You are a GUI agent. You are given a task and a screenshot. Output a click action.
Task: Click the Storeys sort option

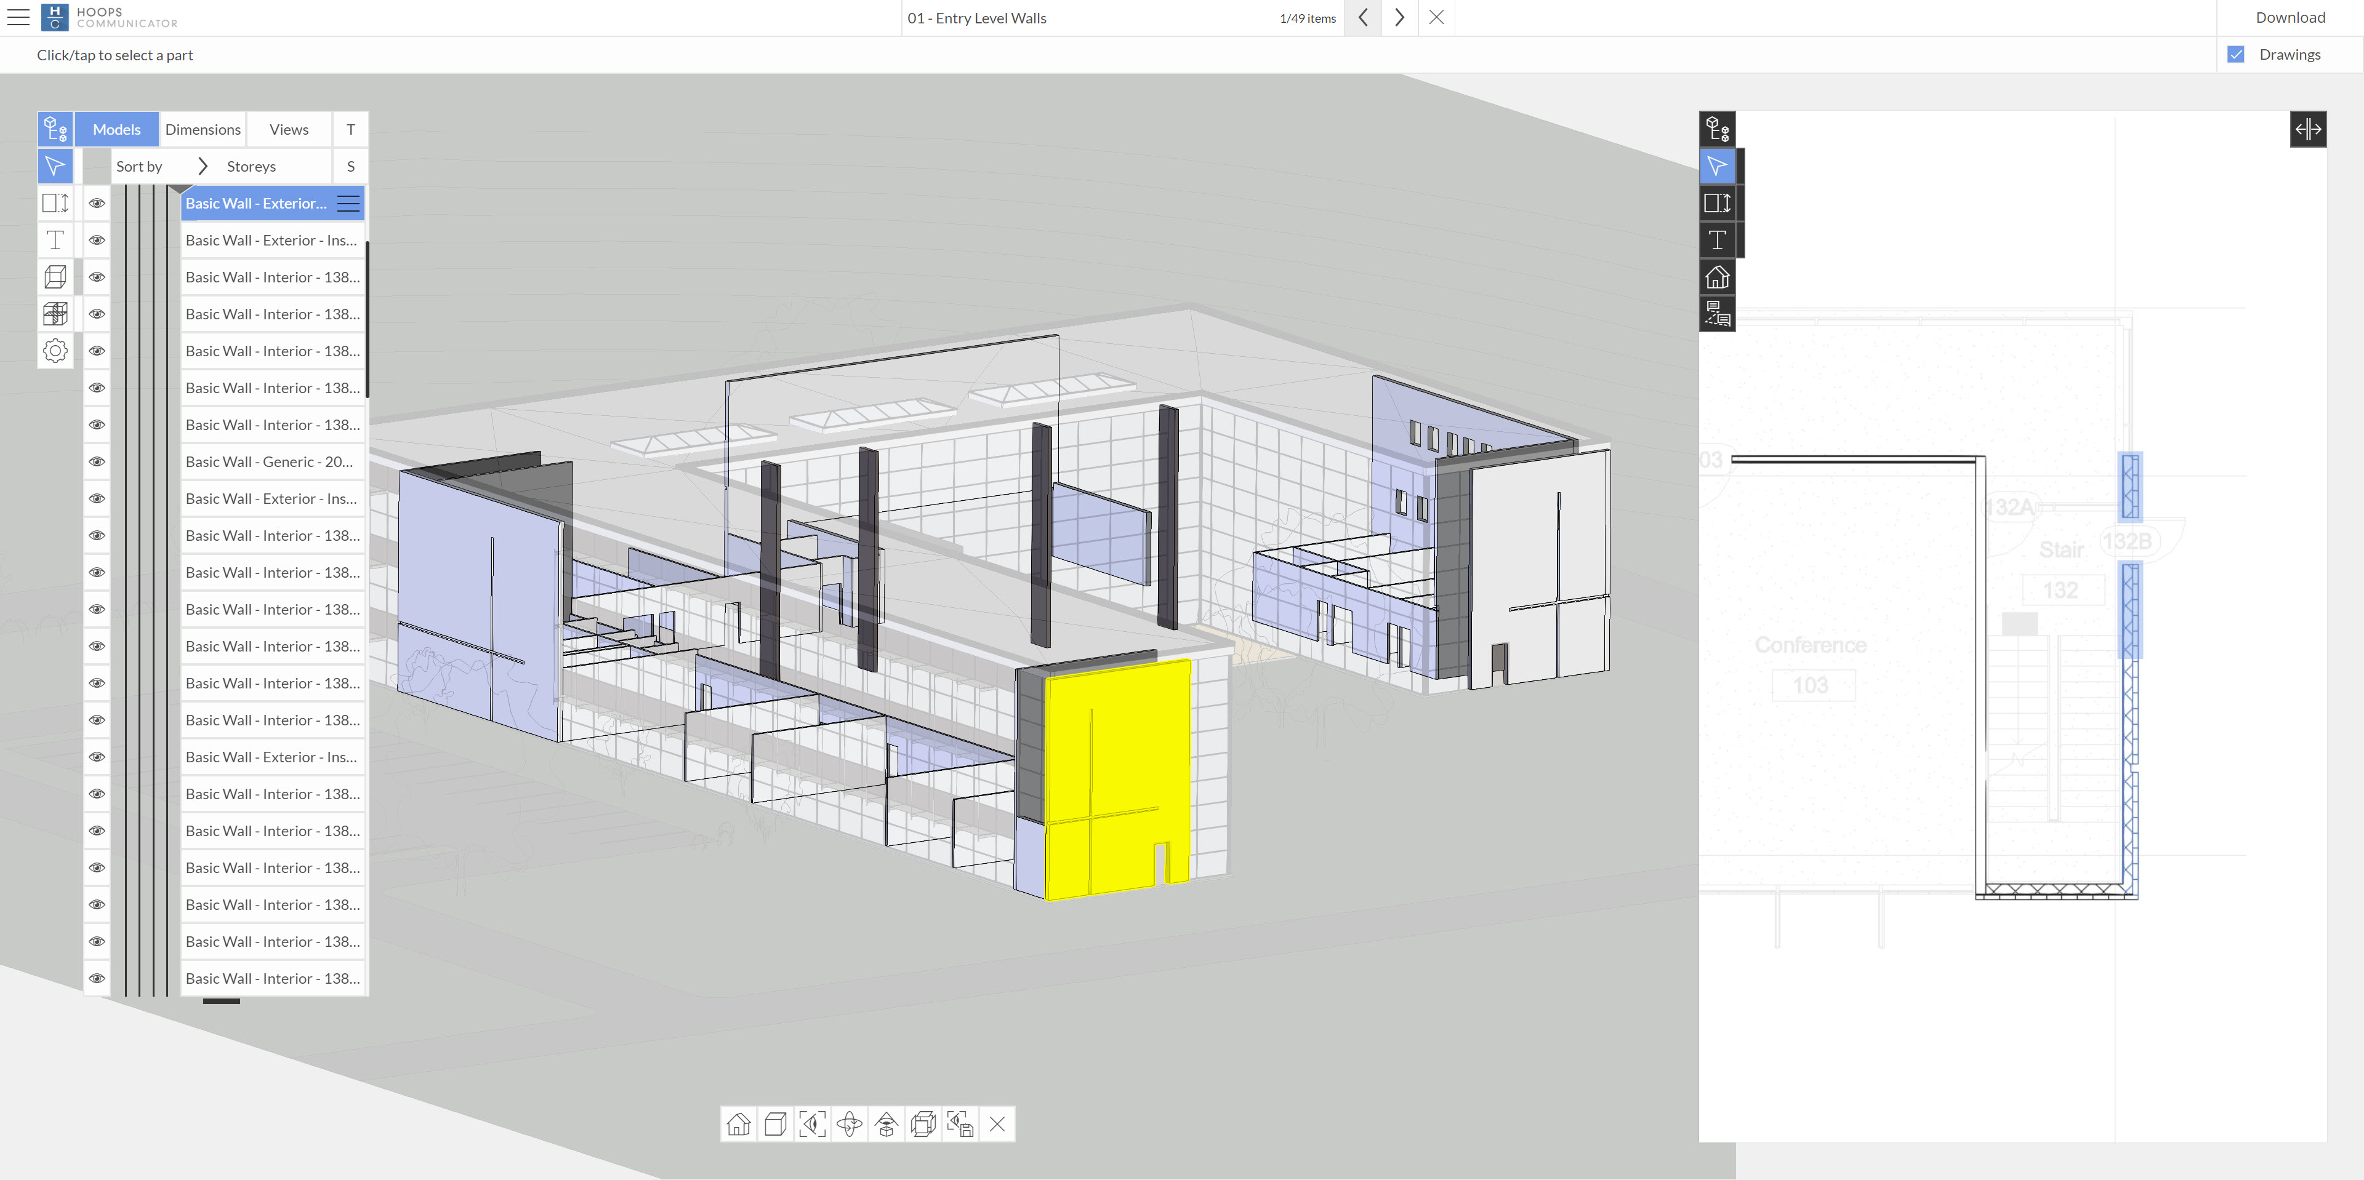pyautogui.click(x=251, y=166)
